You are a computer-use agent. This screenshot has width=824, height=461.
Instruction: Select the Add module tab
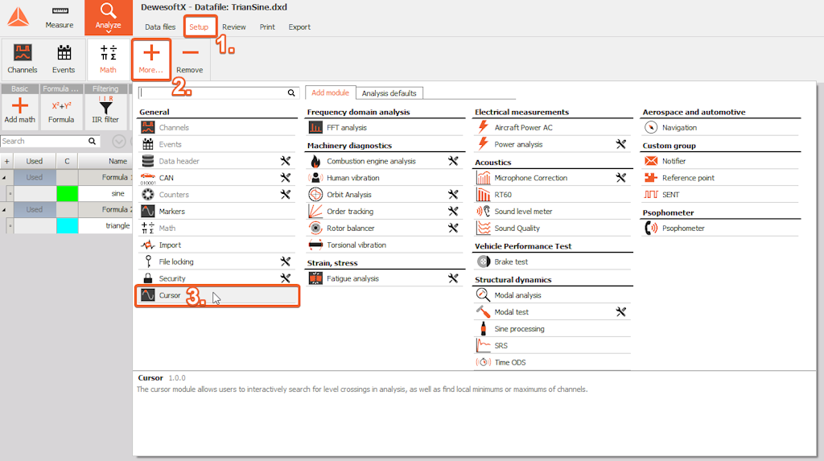(330, 93)
